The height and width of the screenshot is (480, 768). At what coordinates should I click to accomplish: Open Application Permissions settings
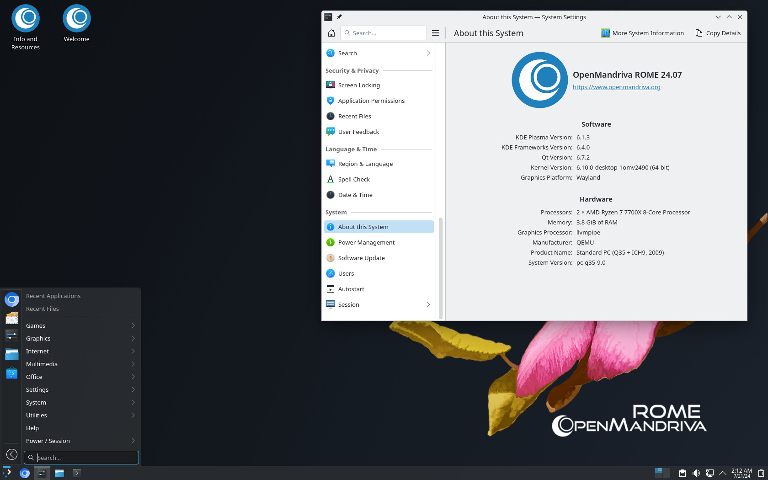[x=379, y=101]
